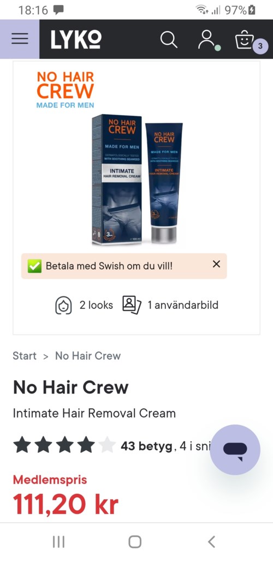Tap the användarbild photo icon
273x561 pixels.
132,305
